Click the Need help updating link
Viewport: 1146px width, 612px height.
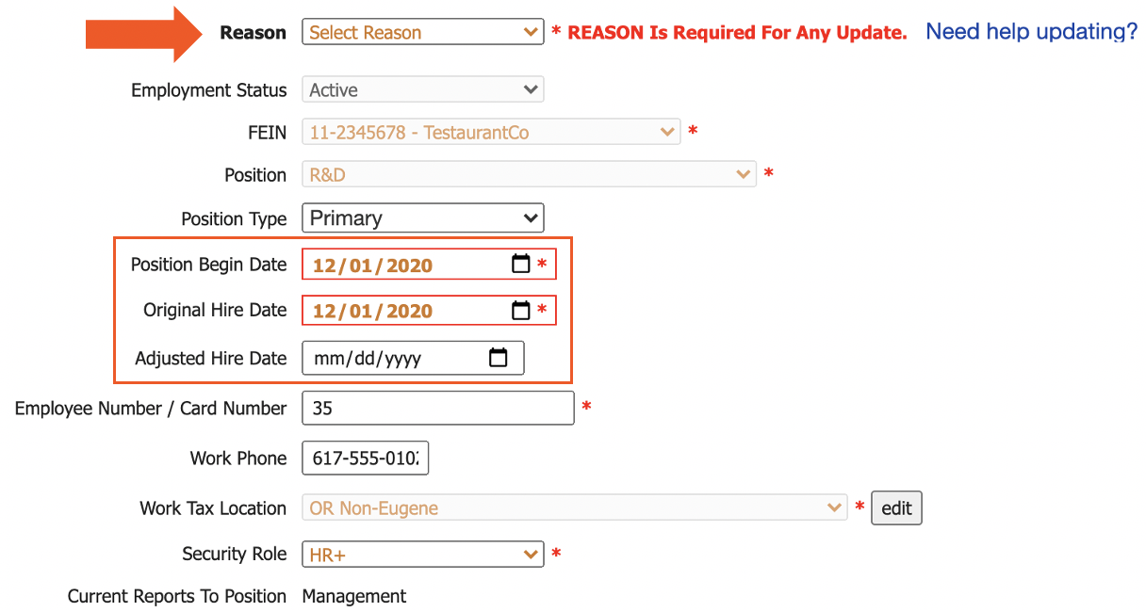pos(1030,31)
